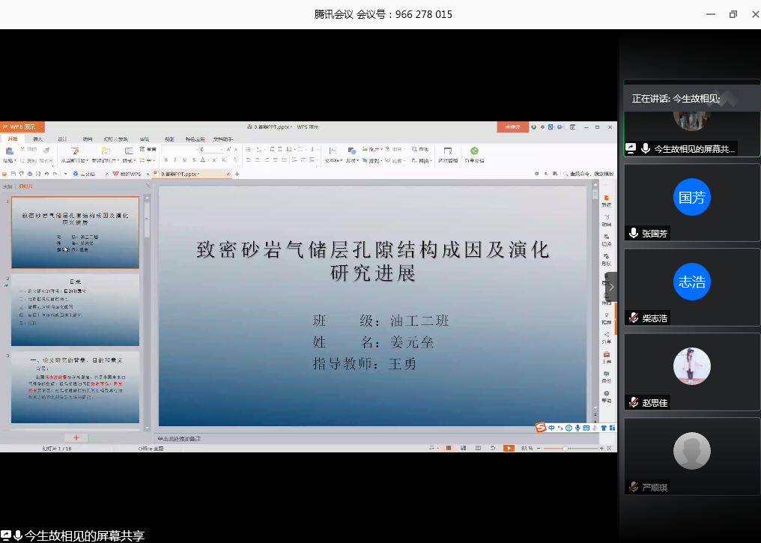The image size is (761, 543).
Task: Expand the participants panel chevron arrow
Action: tap(611, 286)
